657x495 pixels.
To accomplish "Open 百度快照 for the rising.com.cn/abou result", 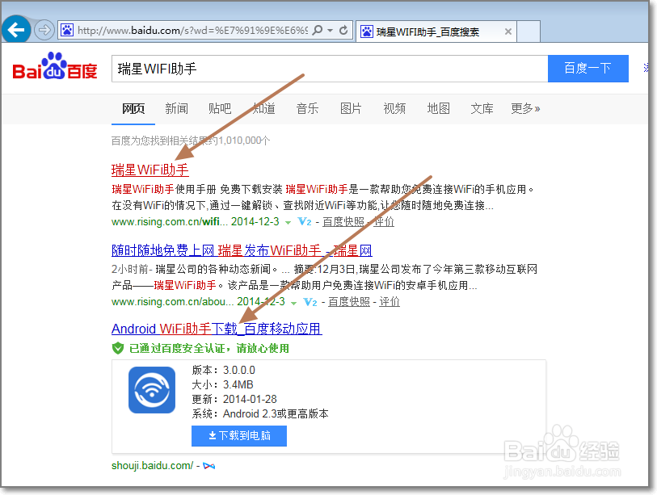I will (x=349, y=301).
